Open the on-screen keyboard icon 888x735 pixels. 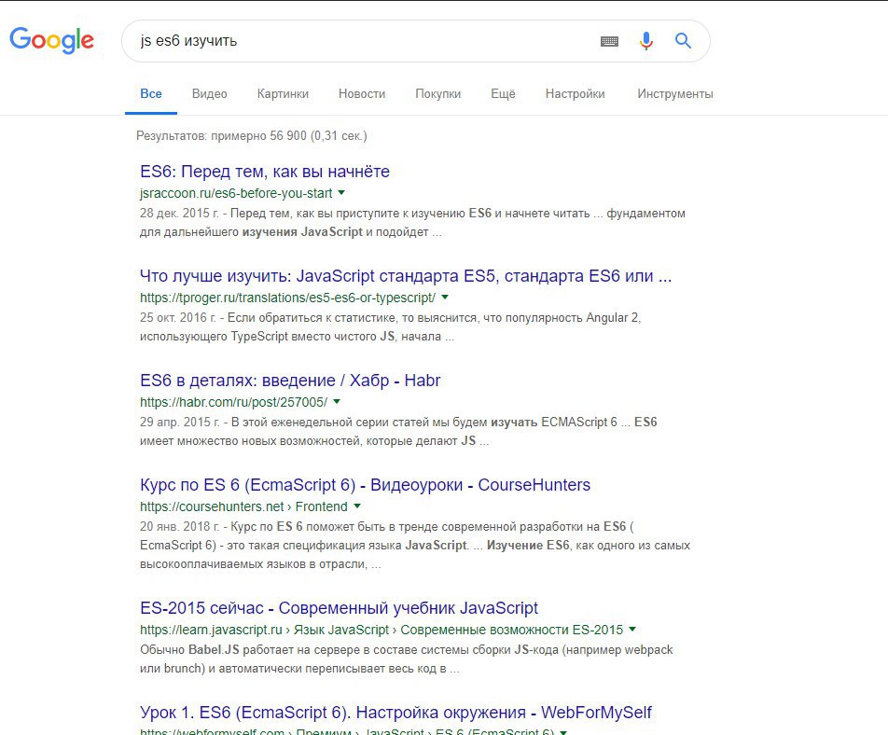609,41
